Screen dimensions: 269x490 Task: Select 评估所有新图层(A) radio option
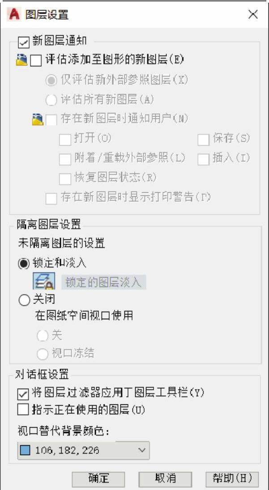click(51, 100)
